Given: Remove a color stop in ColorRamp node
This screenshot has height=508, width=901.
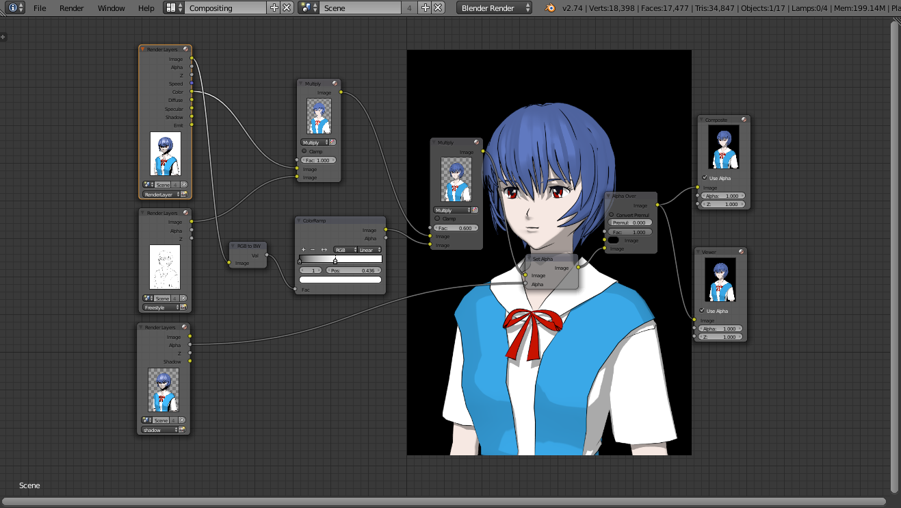Looking at the screenshot, I should pos(313,249).
